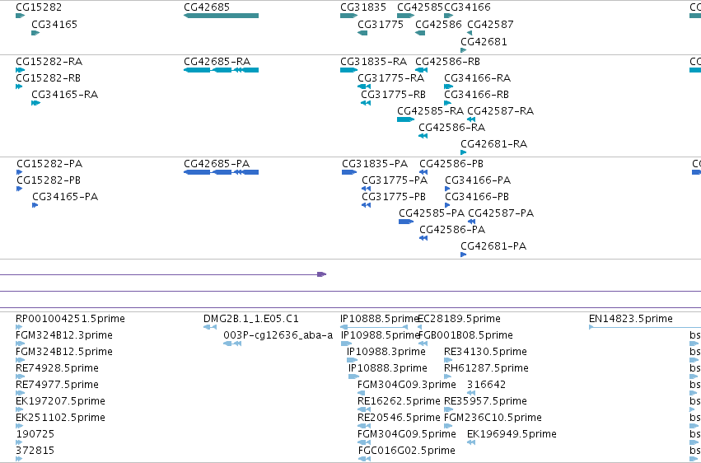Select protein CG42586-PA label
Image resolution: width=701 pixels, height=463 pixels.
[x=452, y=230]
